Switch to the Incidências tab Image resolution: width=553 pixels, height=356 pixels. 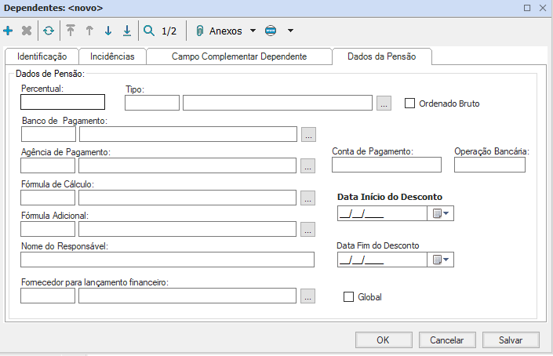tap(112, 57)
